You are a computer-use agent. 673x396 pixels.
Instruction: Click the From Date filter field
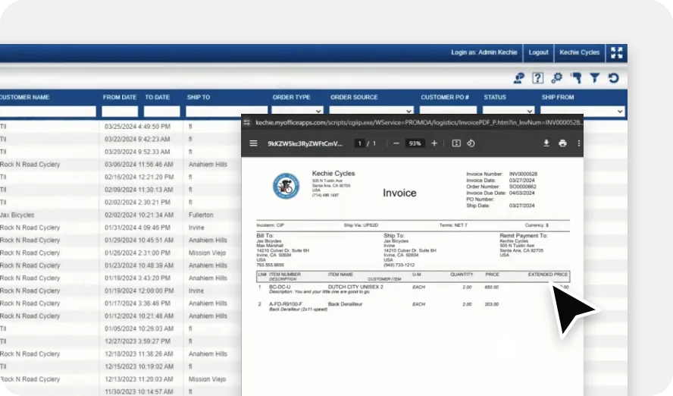(120, 112)
